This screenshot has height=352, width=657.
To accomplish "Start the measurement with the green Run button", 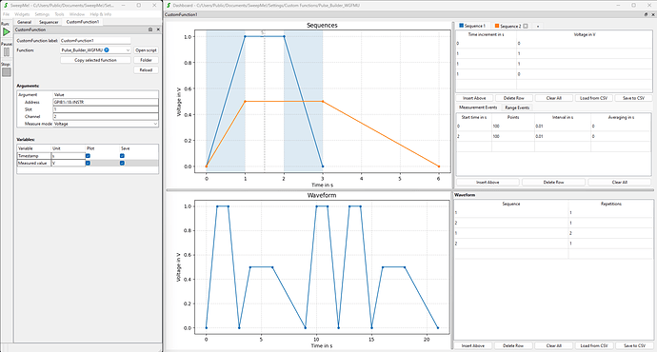I will click(x=7, y=31).
